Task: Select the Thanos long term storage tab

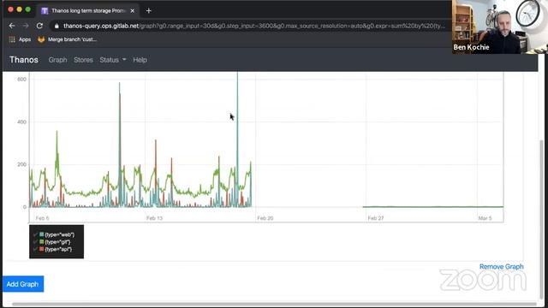Action: (88, 11)
